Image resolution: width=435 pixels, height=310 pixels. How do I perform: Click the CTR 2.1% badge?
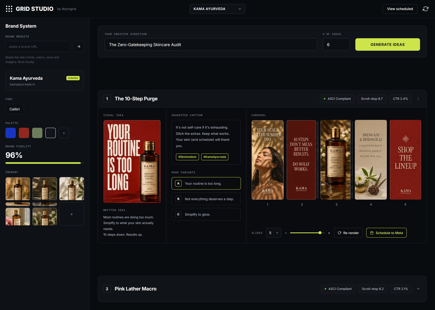click(401, 289)
